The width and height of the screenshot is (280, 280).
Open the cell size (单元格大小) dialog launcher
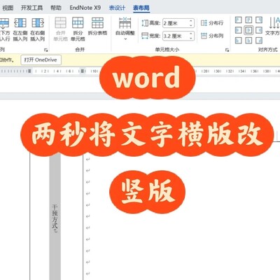(227, 50)
